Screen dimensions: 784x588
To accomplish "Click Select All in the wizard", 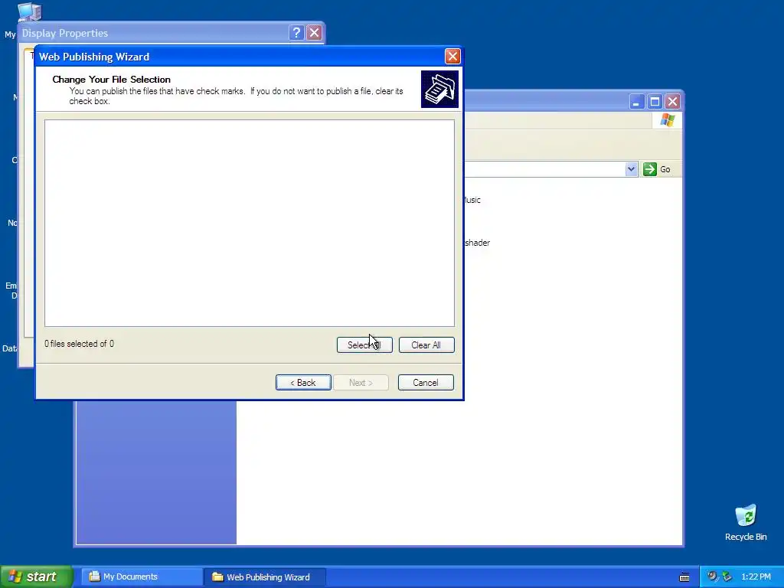I will tap(364, 345).
